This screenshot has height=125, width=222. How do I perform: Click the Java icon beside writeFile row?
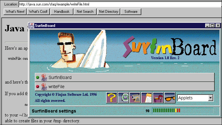pos(44,87)
